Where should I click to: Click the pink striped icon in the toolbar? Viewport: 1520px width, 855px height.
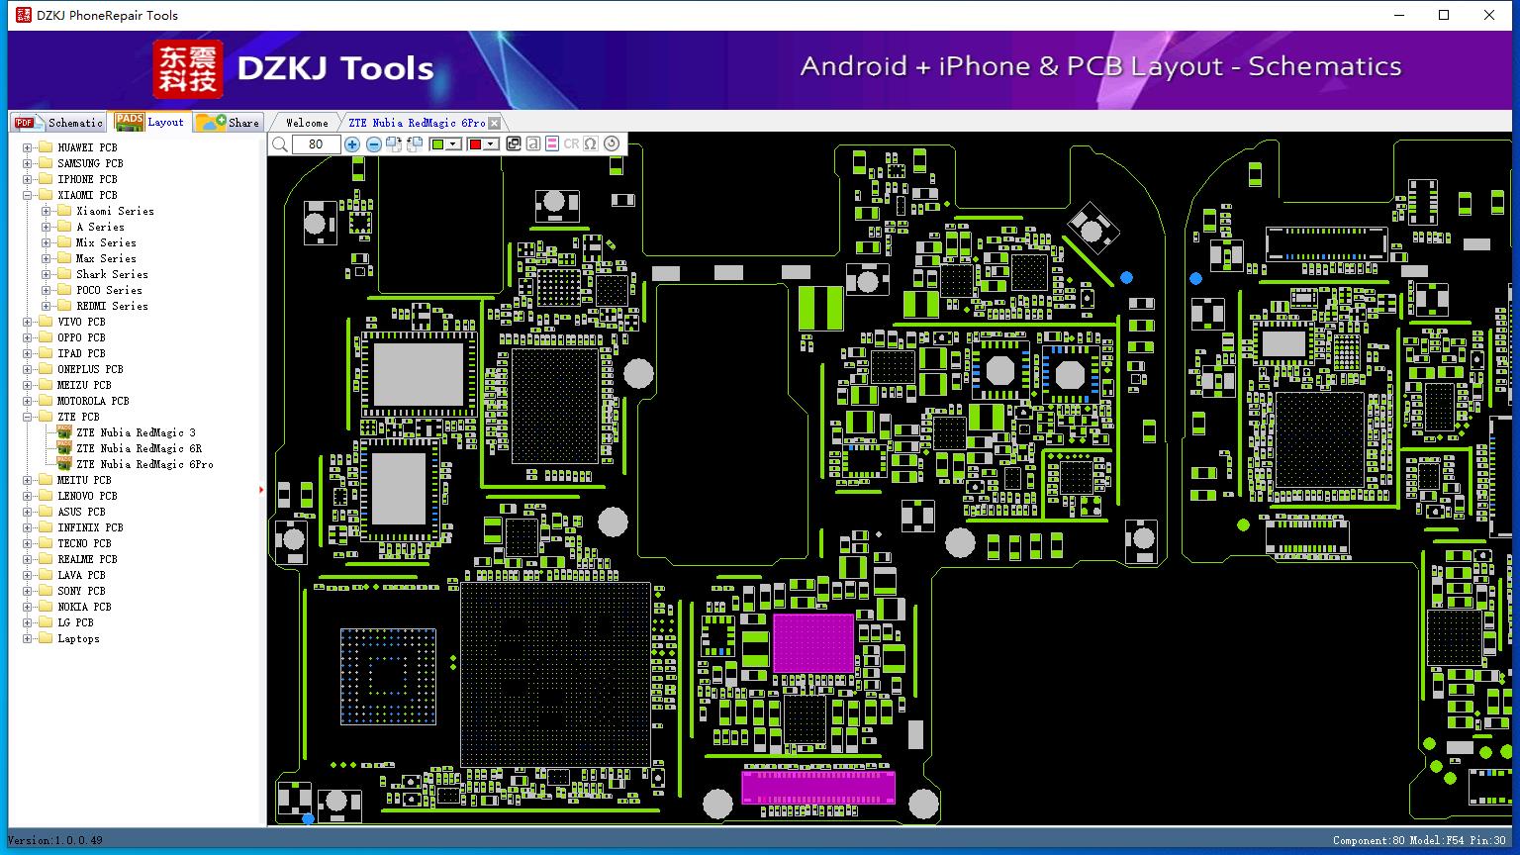[552, 143]
